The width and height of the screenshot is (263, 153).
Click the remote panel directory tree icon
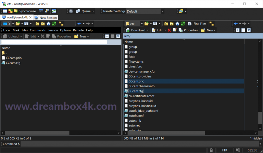click(x=212, y=24)
